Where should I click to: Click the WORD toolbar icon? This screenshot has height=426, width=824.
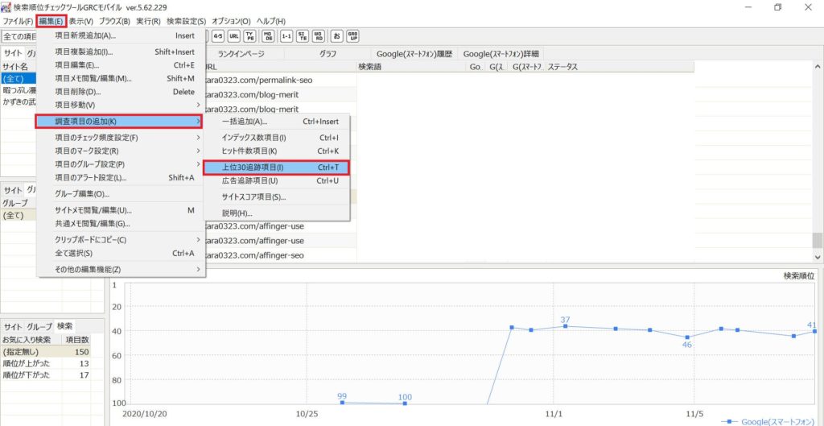coord(319,36)
